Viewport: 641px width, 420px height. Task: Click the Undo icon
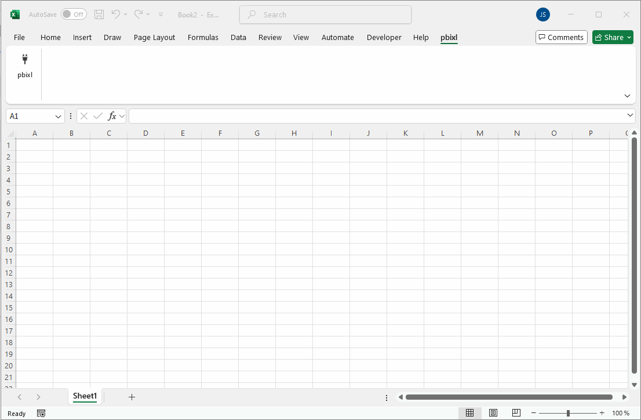[116, 15]
